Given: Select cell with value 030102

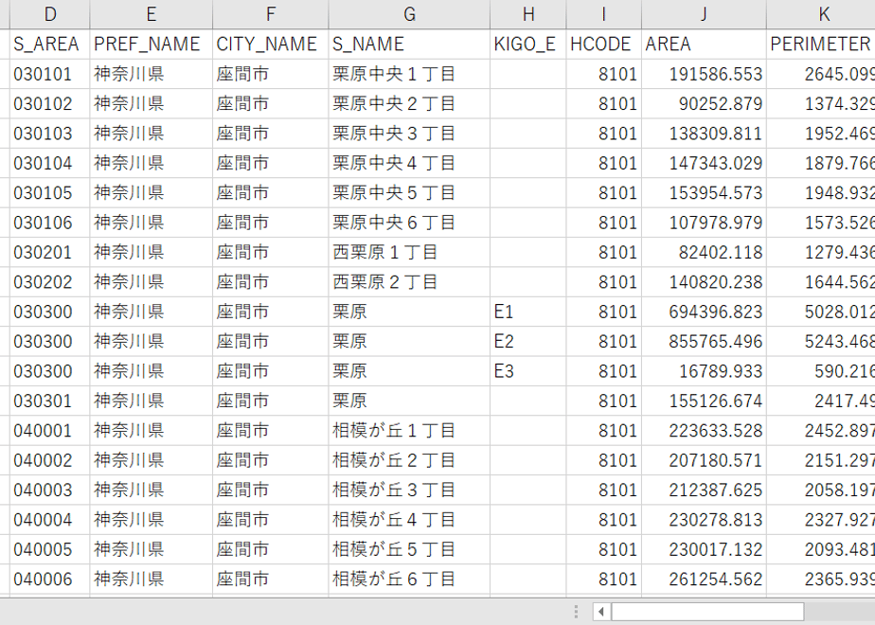Looking at the screenshot, I should click(x=49, y=104).
